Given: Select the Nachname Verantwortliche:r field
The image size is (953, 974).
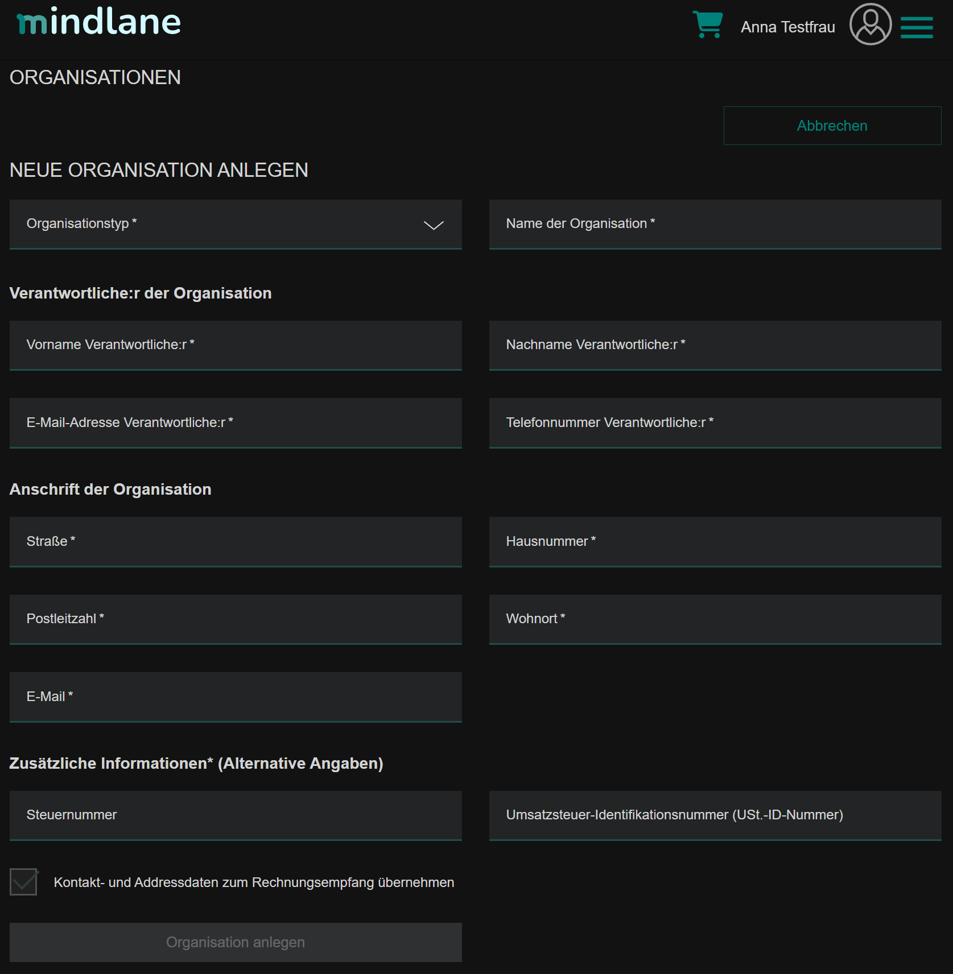Looking at the screenshot, I should pyautogui.click(x=715, y=345).
